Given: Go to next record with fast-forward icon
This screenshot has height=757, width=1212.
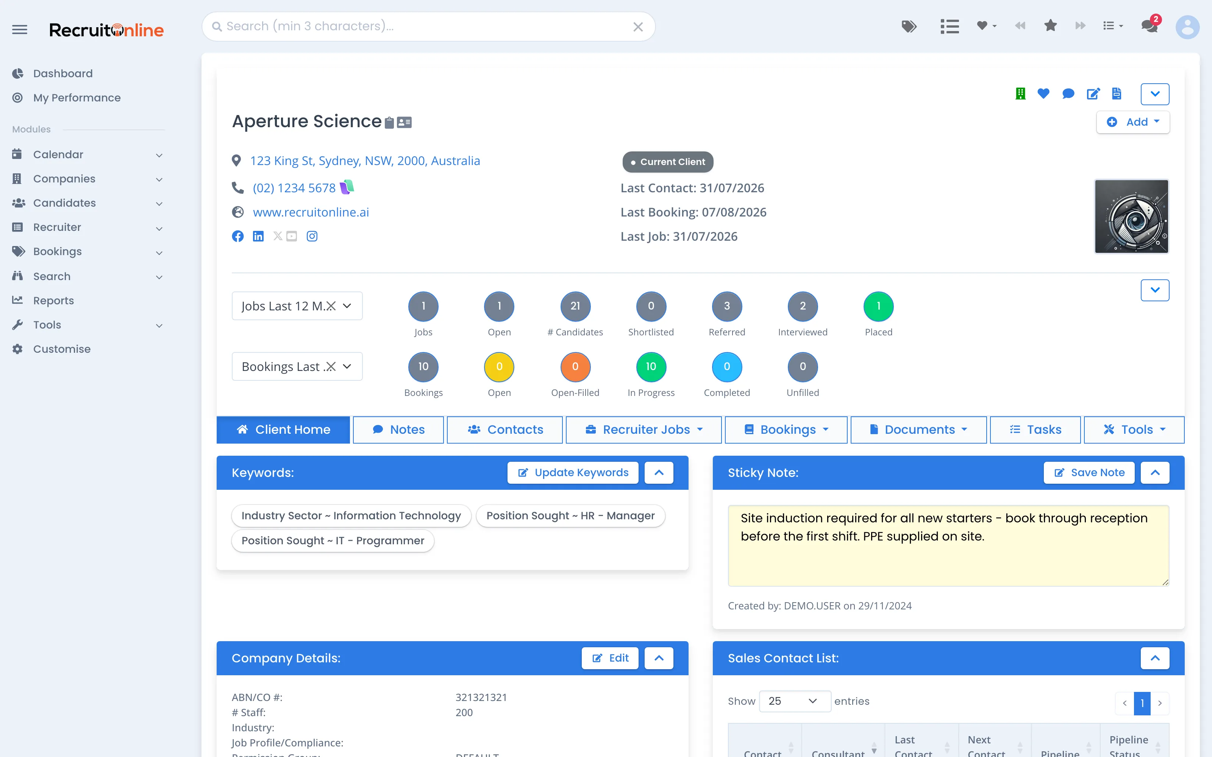Looking at the screenshot, I should [1080, 25].
